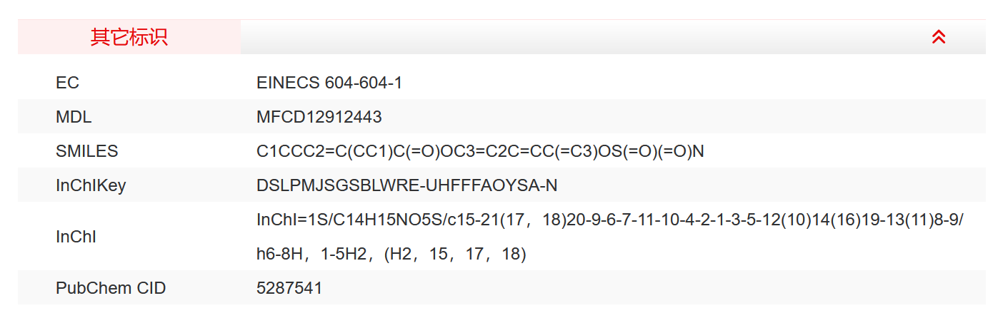Click the InChI row label
Screen dimensions: 993x323
coord(76,237)
